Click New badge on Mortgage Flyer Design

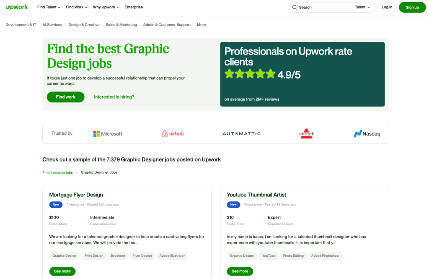56,205
